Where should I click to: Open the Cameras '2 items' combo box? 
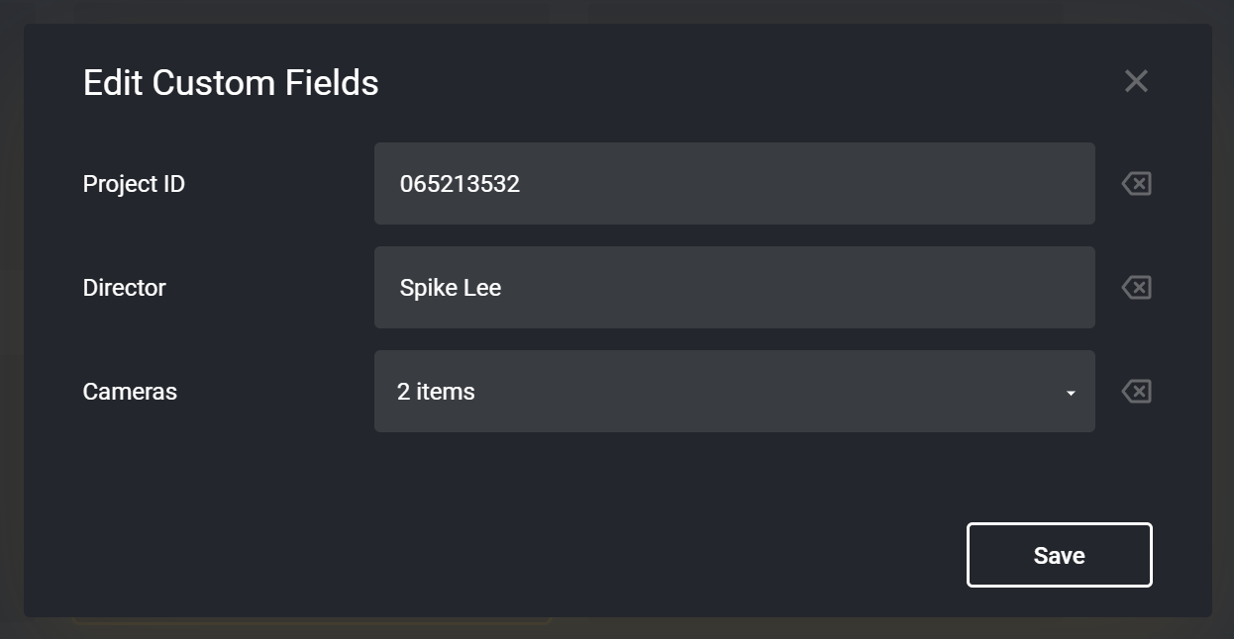pyautogui.click(x=735, y=392)
